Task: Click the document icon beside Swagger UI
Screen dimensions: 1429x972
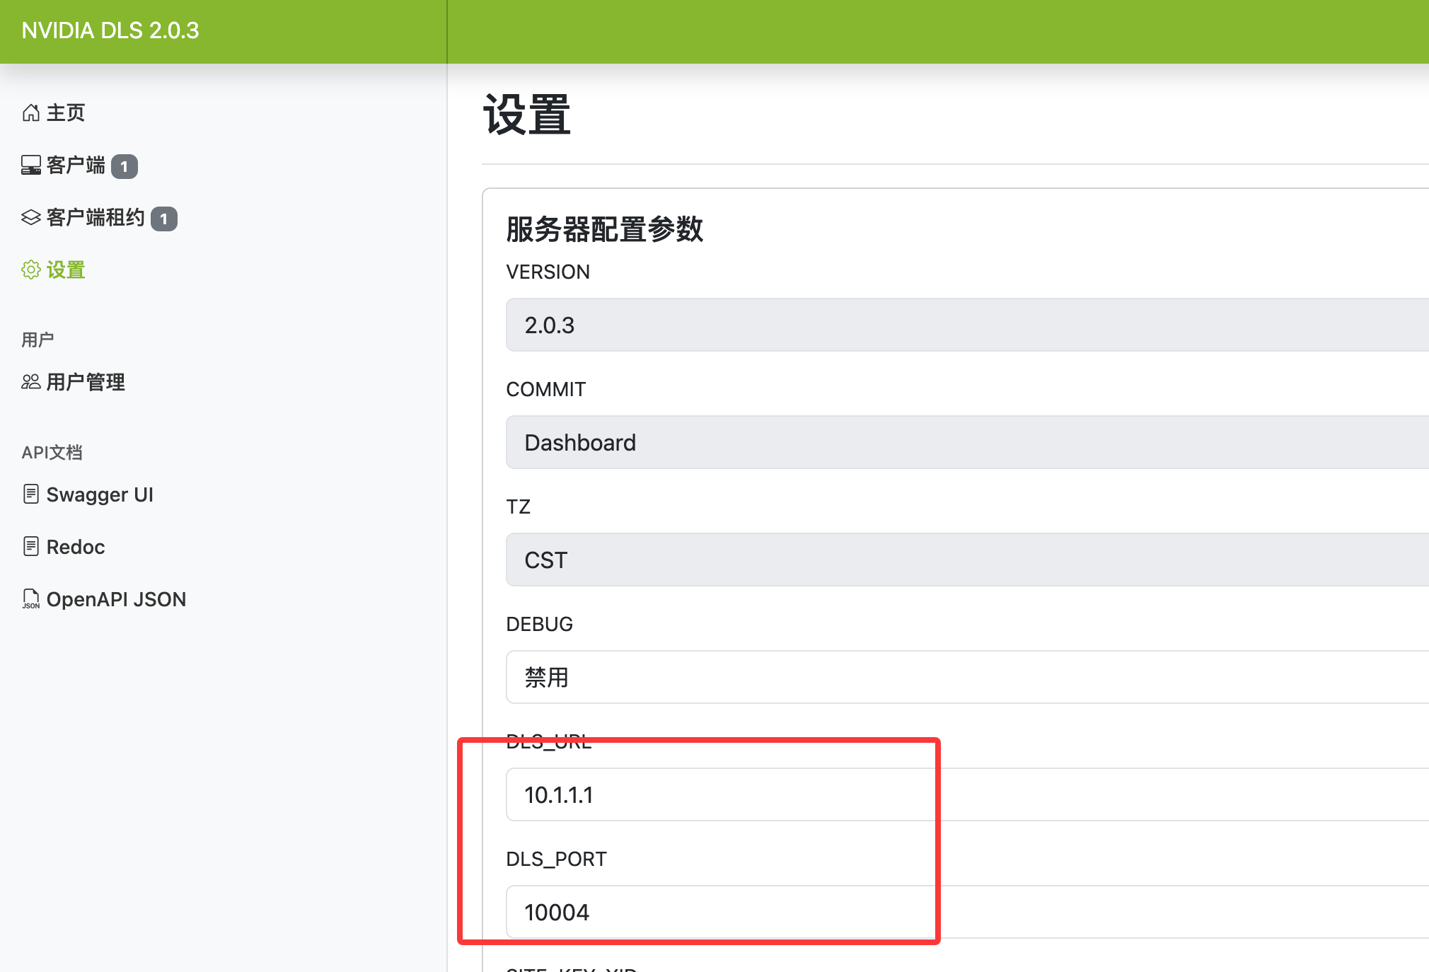Action: (30, 494)
